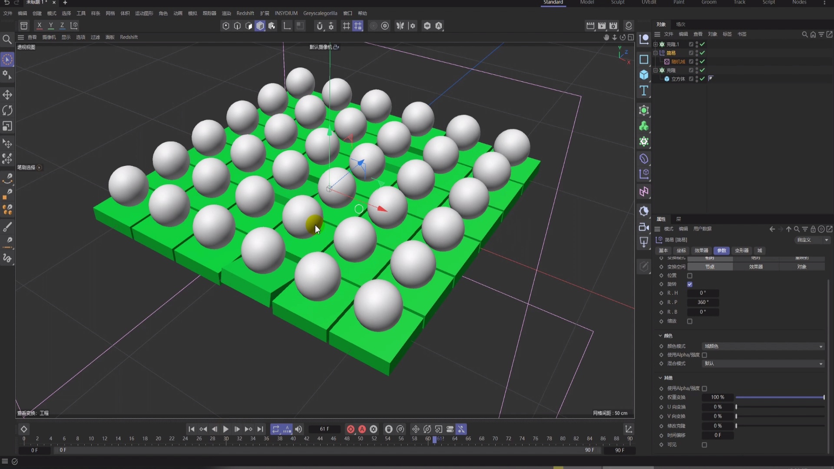This screenshot has width=834, height=469.
Task: Collapse the 克隆 object hierarchy
Action: (655, 70)
